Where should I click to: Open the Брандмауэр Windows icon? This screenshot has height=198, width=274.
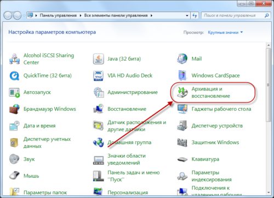coord(14,109)
